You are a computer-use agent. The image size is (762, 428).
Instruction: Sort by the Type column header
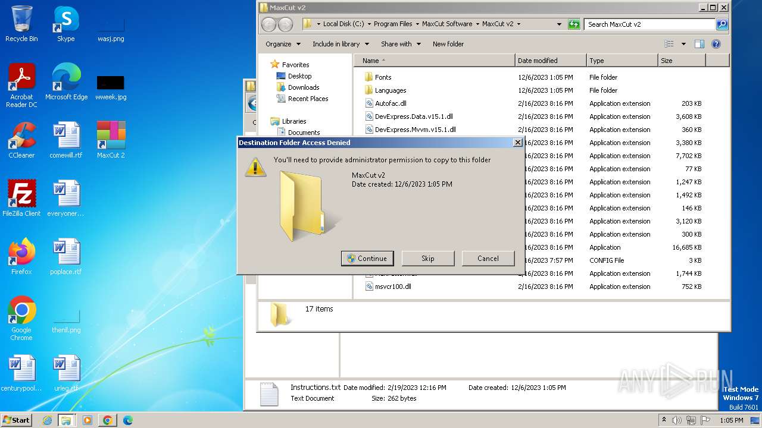[x=622, y=61]
